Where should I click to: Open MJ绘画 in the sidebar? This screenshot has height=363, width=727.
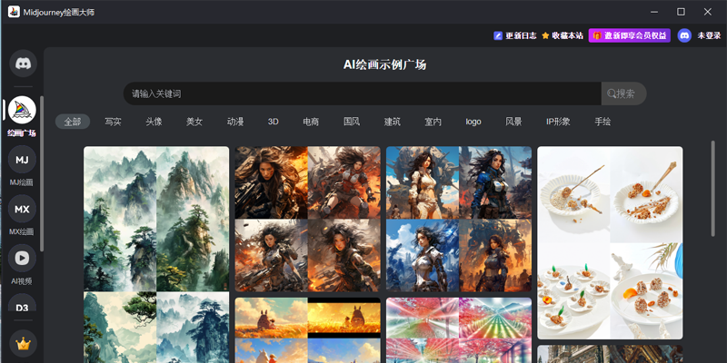(x=22, y=160)
